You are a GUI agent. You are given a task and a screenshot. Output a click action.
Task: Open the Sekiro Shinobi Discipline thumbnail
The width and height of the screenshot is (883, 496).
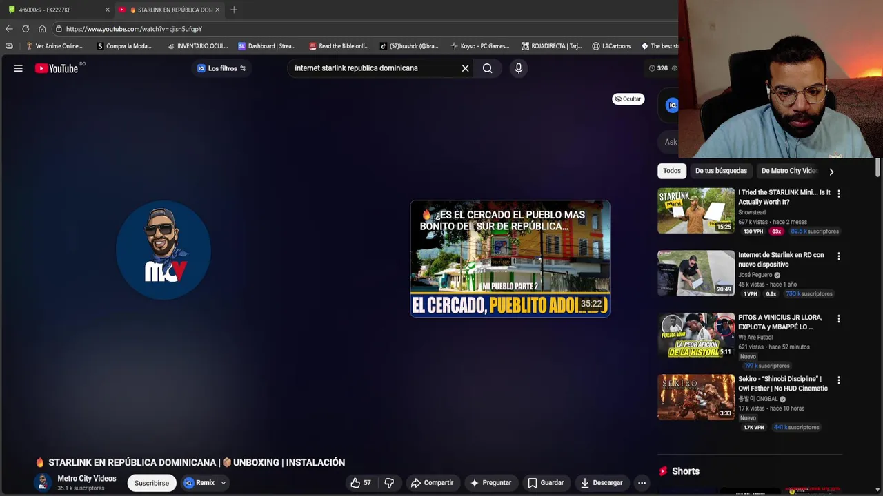tap(696, 397)
